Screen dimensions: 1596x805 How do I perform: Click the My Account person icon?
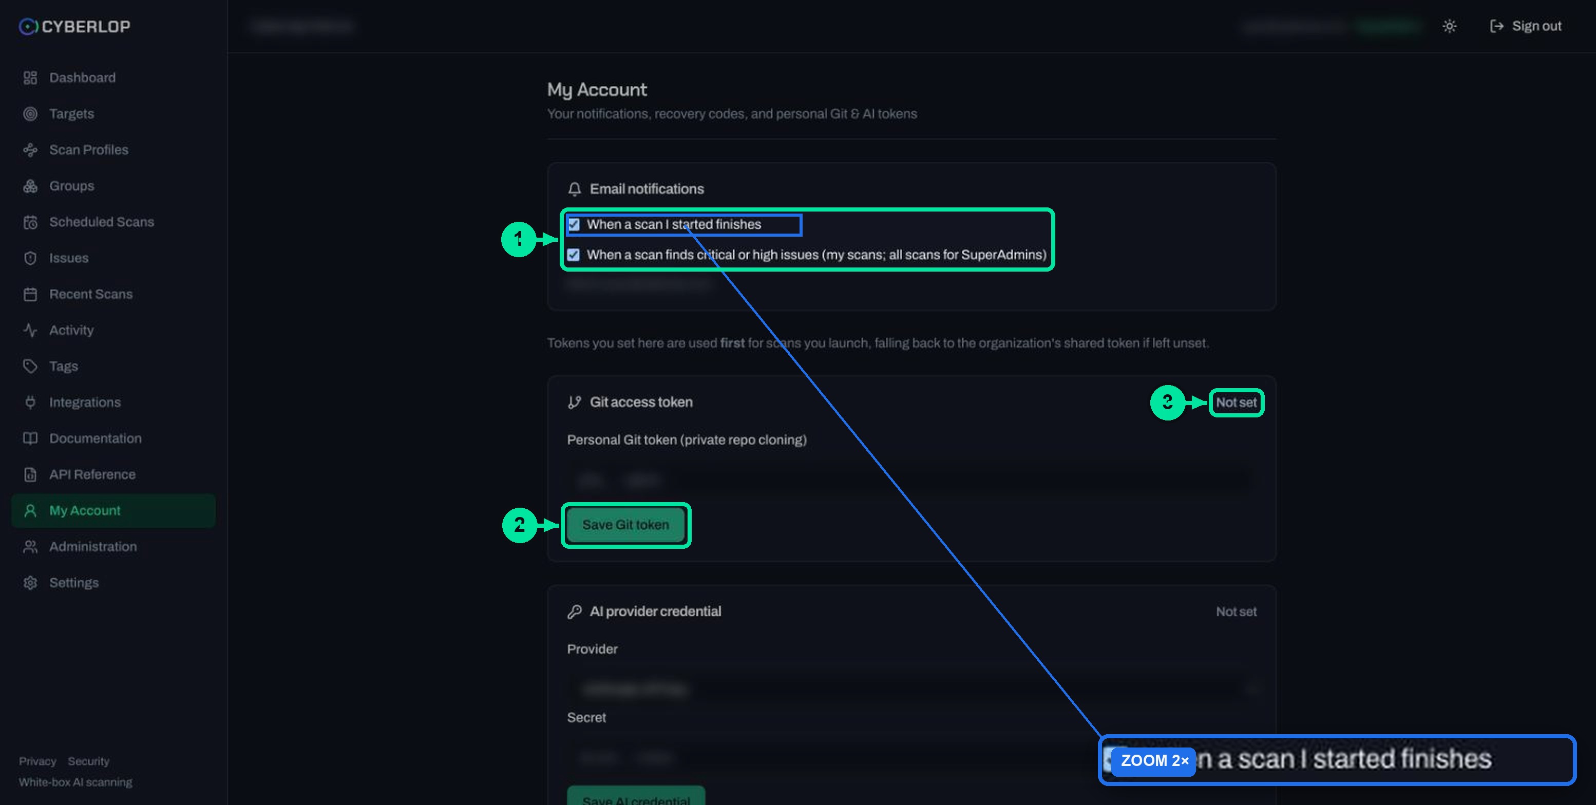[30, 510]
